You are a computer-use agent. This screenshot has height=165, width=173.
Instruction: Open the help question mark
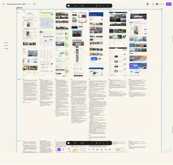coord(170,150)
